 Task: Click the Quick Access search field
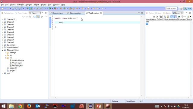point(171,8)
